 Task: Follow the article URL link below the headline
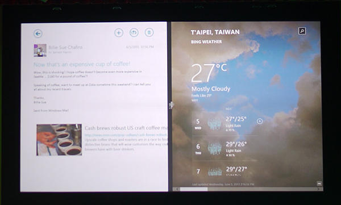tap(126, 135)
